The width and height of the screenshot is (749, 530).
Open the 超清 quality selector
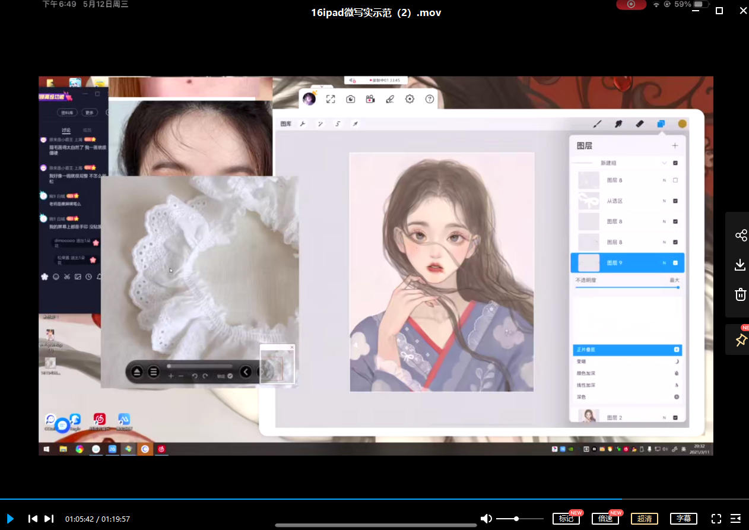tap(644, 519)
